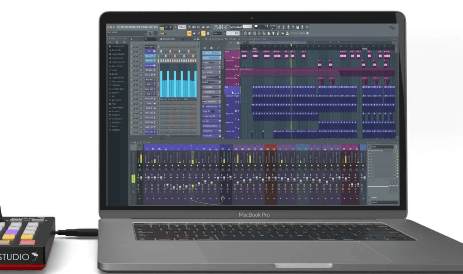The height and width of the screenshot is (274, 463).
Task: Click the Play button in transport
Action: pyautogui.click(x=166, y=27)
